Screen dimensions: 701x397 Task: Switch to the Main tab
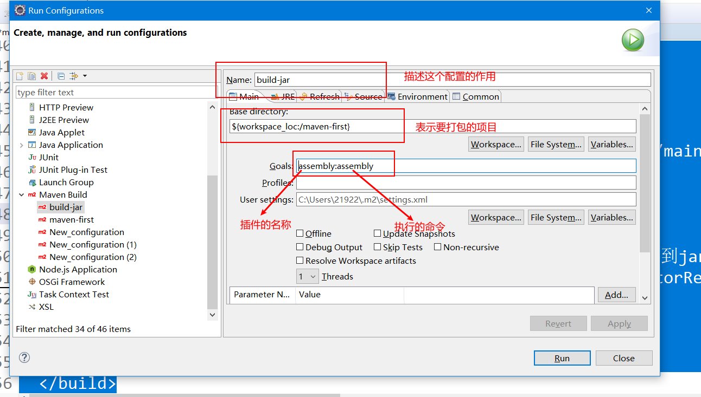pos(245,96)
